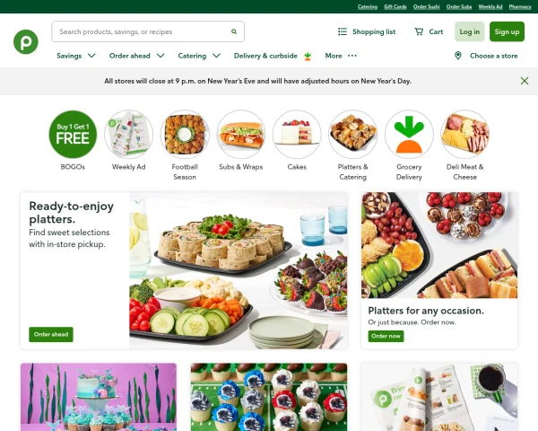Dismiss the New Year's hours banner
This screenshot has height=431, width=538.
(x=525, y=81)
